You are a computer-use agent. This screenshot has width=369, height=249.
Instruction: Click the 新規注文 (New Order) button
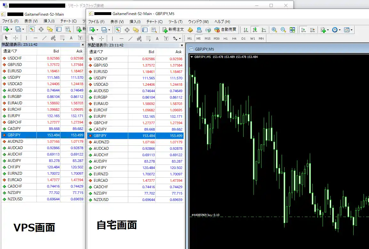(x=173, y=30)
